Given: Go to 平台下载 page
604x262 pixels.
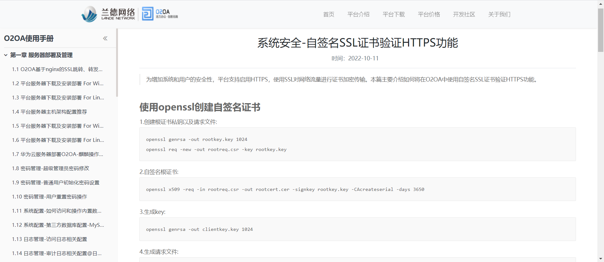Looking at the screenshot, I should click(394, 14).
